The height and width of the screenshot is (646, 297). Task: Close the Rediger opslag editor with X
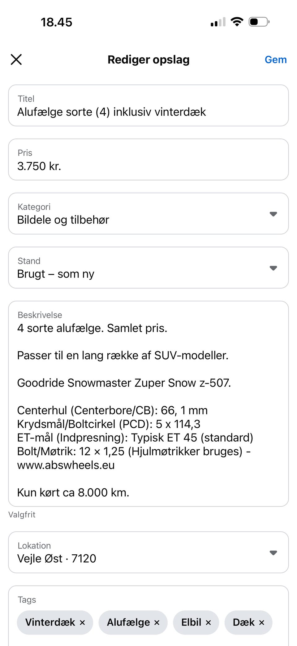(16, 59)
